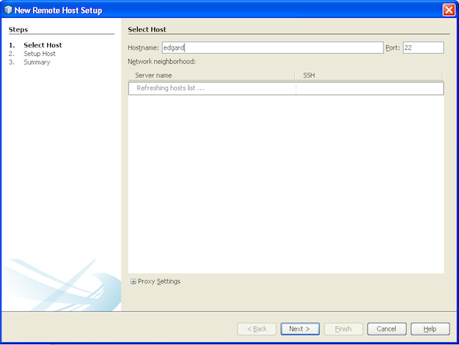Click the 'Summary' step entry

point(37,62)
